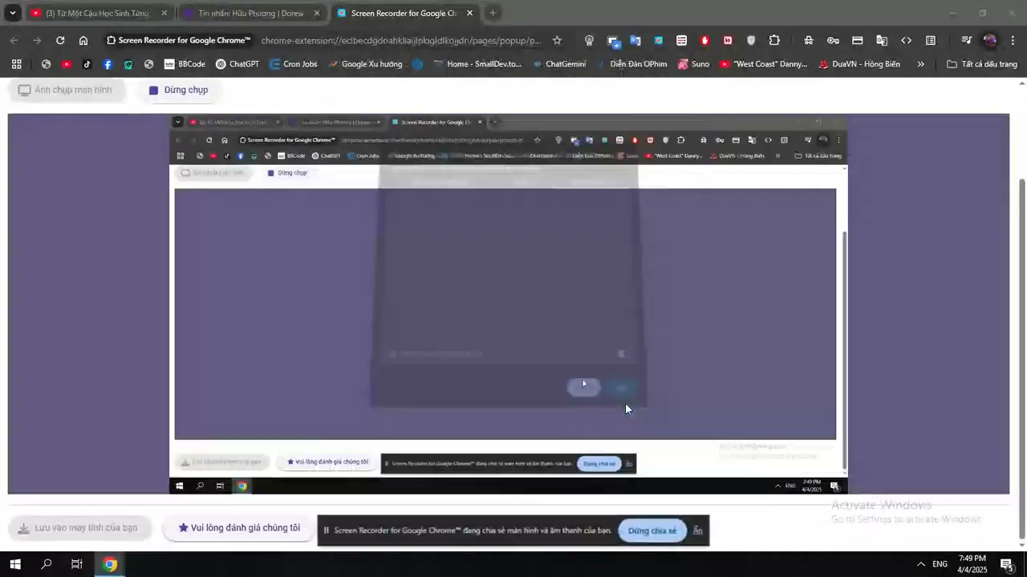Click the Dừng chụp stop recording button
This screenshot has height=577, width=1027.
(178, 91)
